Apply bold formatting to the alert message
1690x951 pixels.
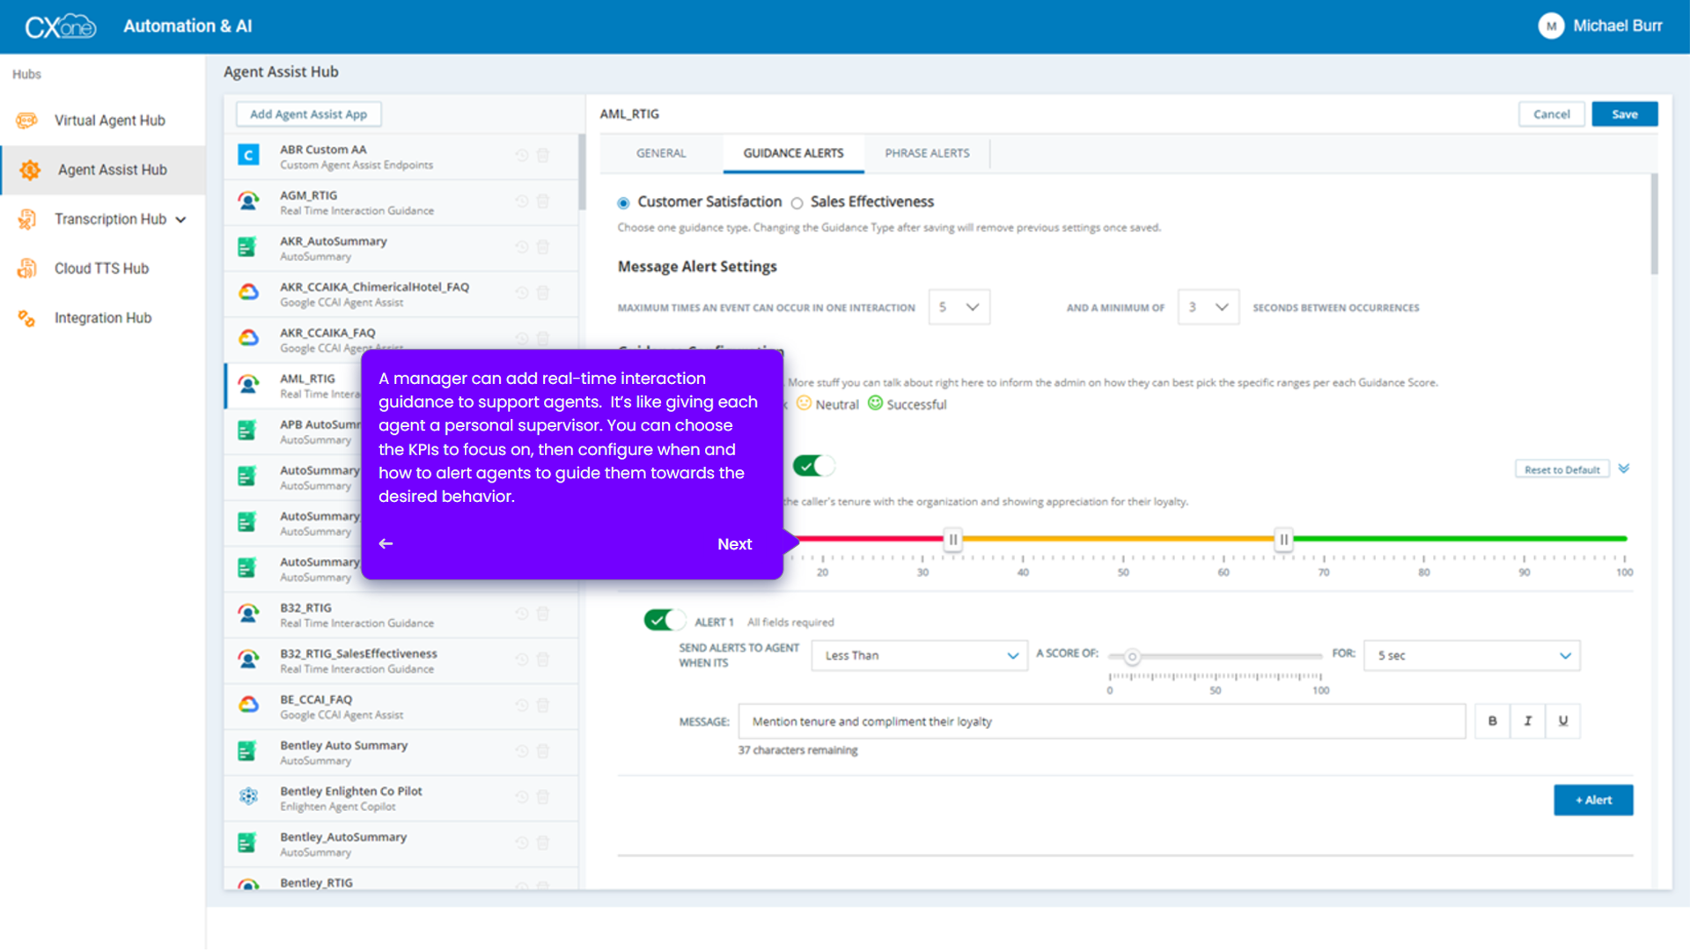[x=1492, y=720]
